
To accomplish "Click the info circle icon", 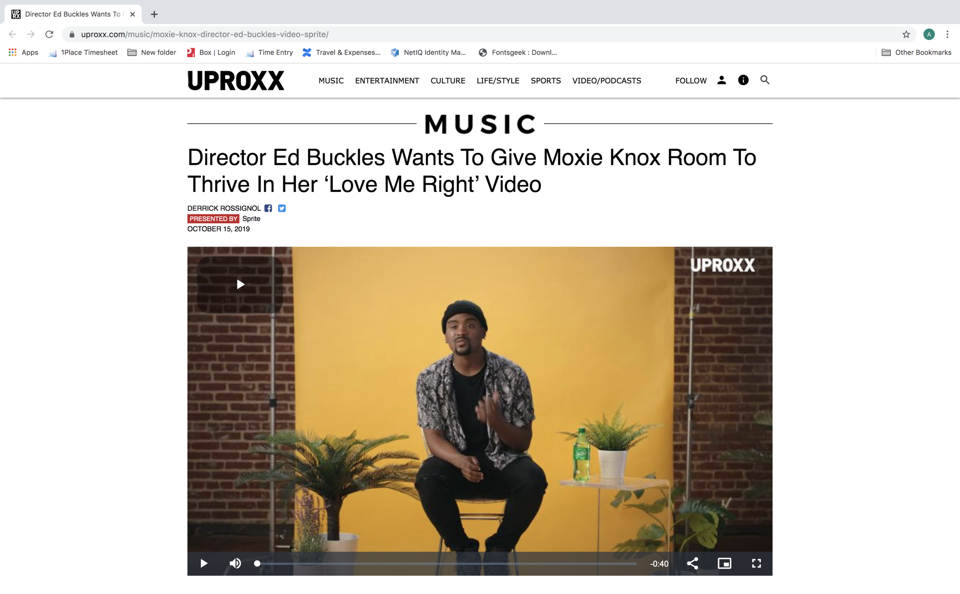I will [743, 80].
